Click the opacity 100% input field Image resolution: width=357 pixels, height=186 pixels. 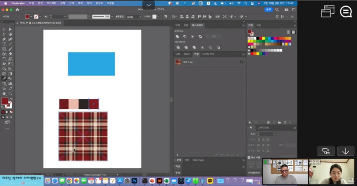click(132, 17)
